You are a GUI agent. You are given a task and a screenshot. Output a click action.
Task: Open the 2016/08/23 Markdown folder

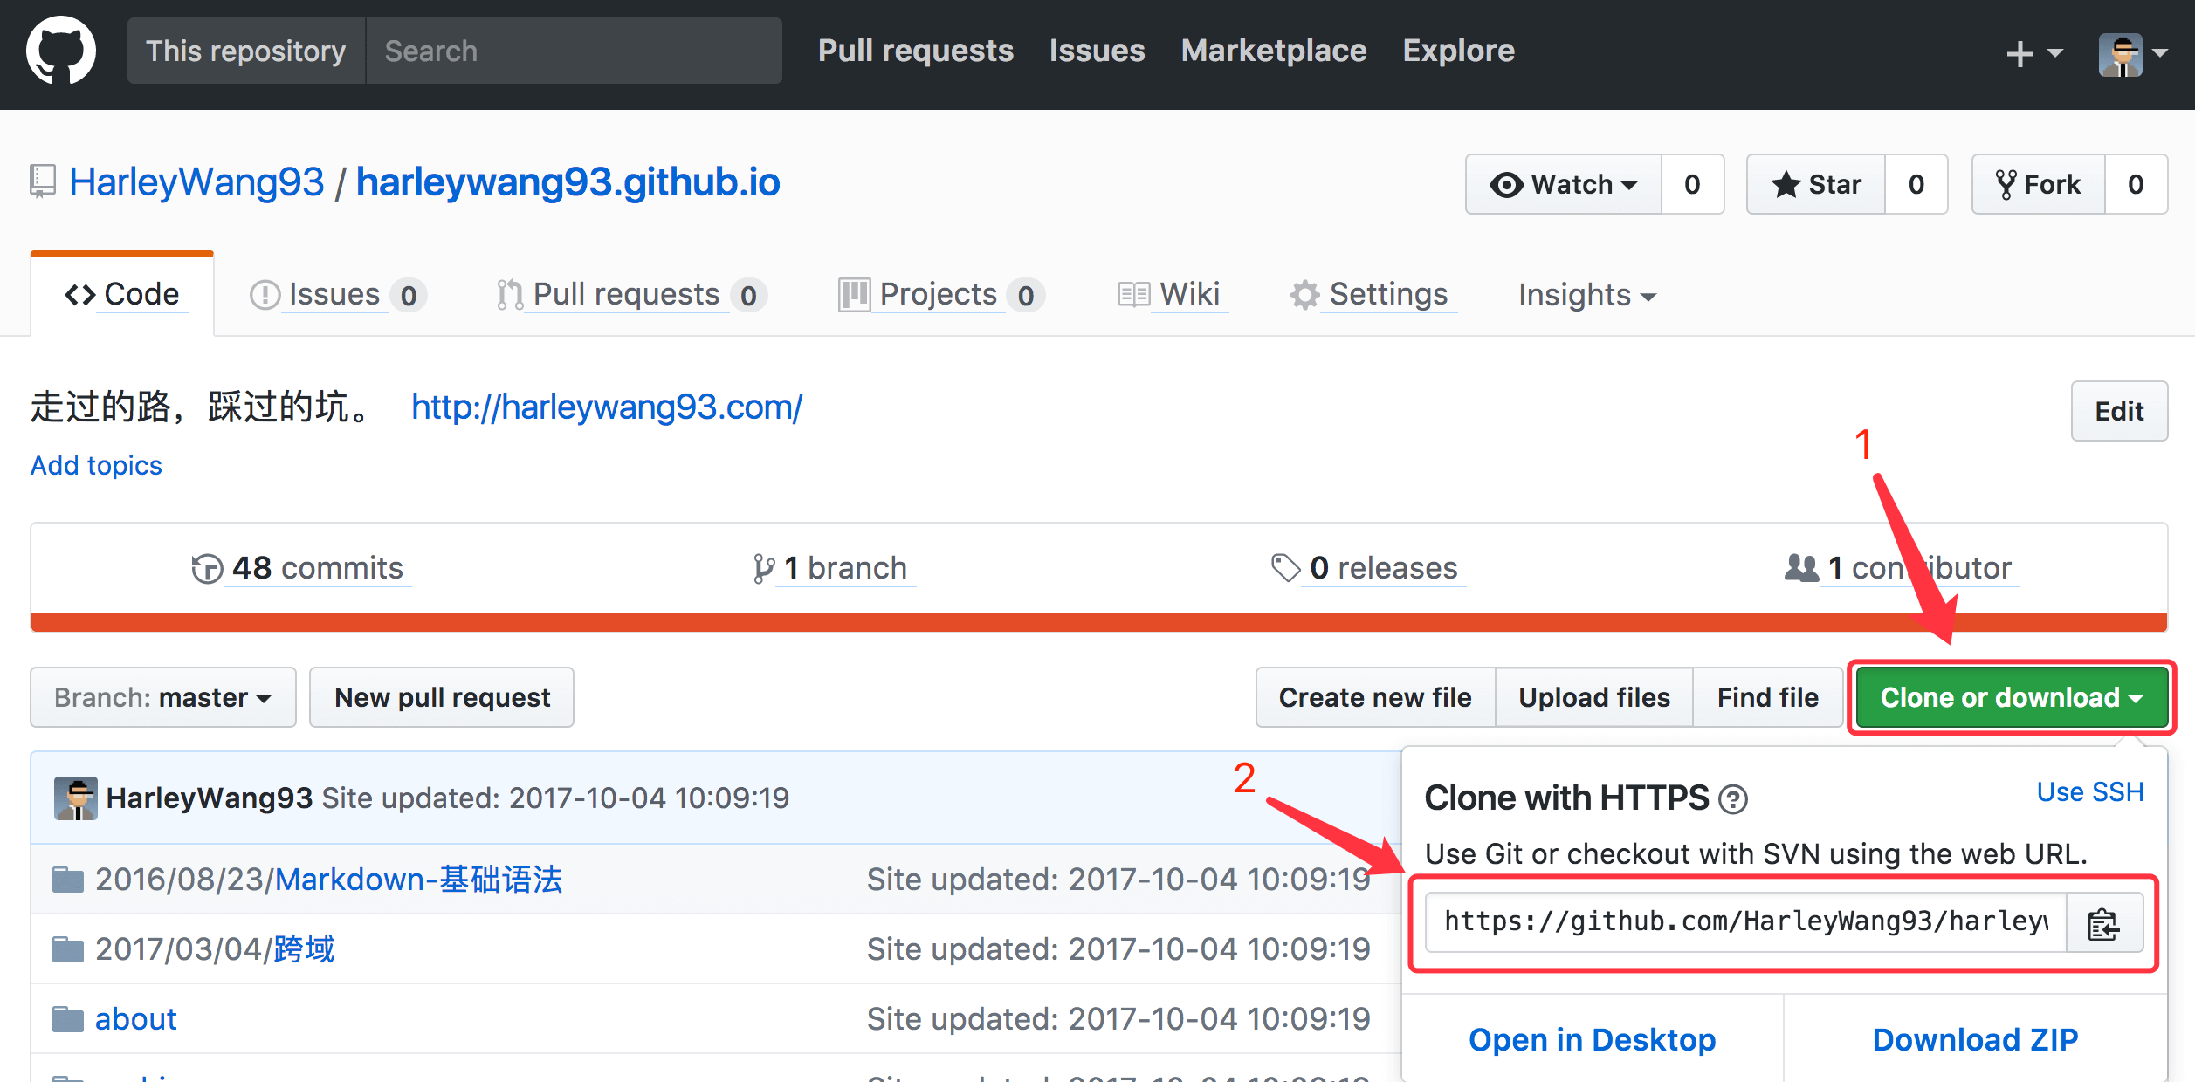point(329,880)
